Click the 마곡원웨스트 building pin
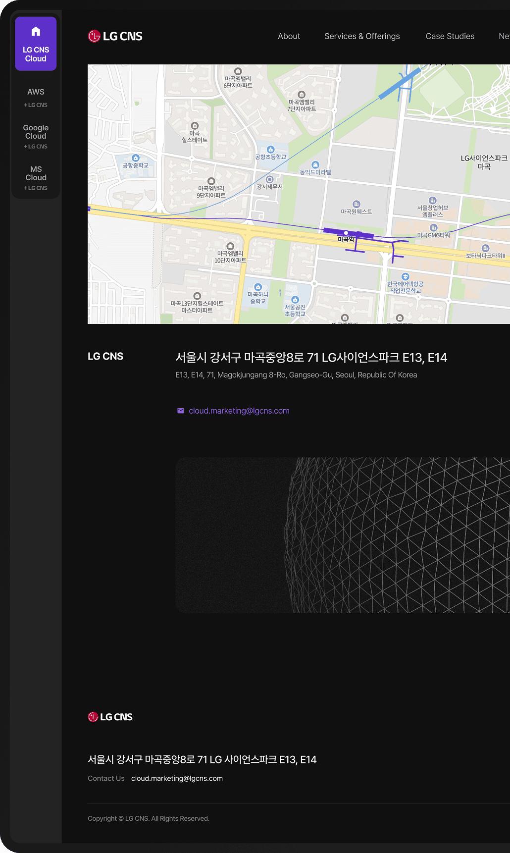Screen dimensions: 510x853 (x=356, y=204)
